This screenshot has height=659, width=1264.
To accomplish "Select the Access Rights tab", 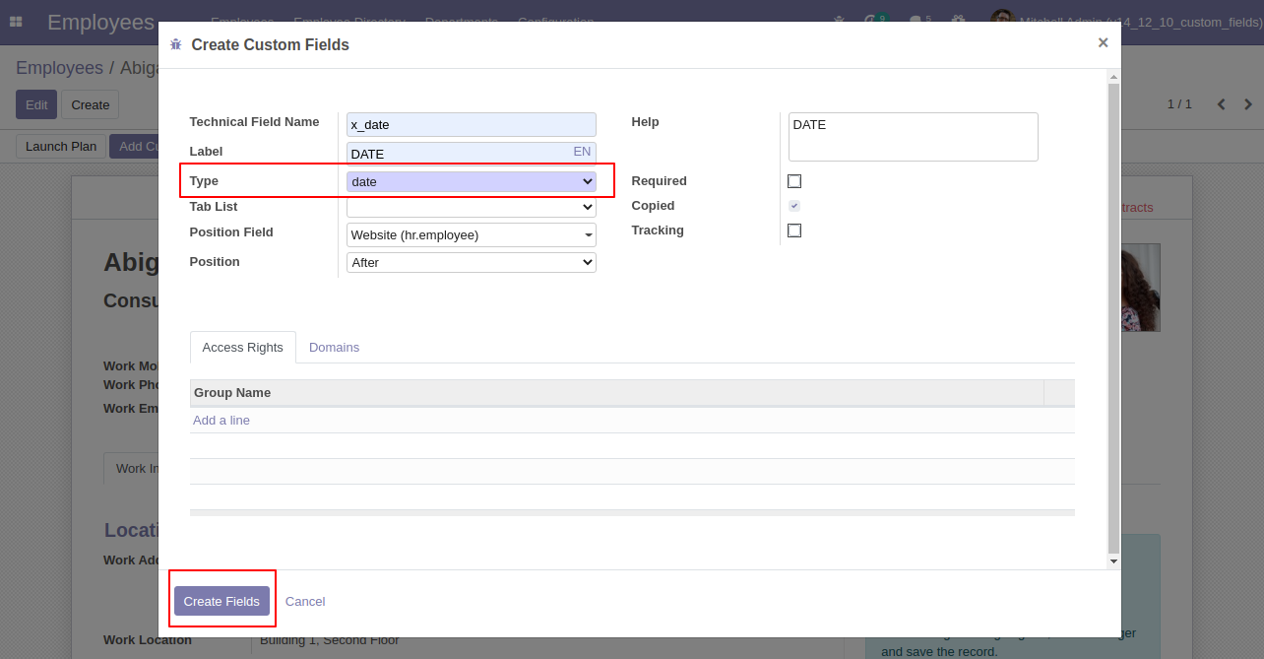I will click(x=242, y=348).
